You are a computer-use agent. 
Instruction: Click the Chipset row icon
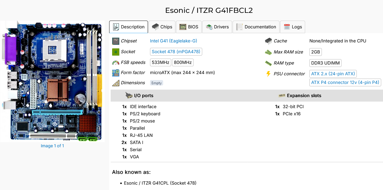click(116, 41)
